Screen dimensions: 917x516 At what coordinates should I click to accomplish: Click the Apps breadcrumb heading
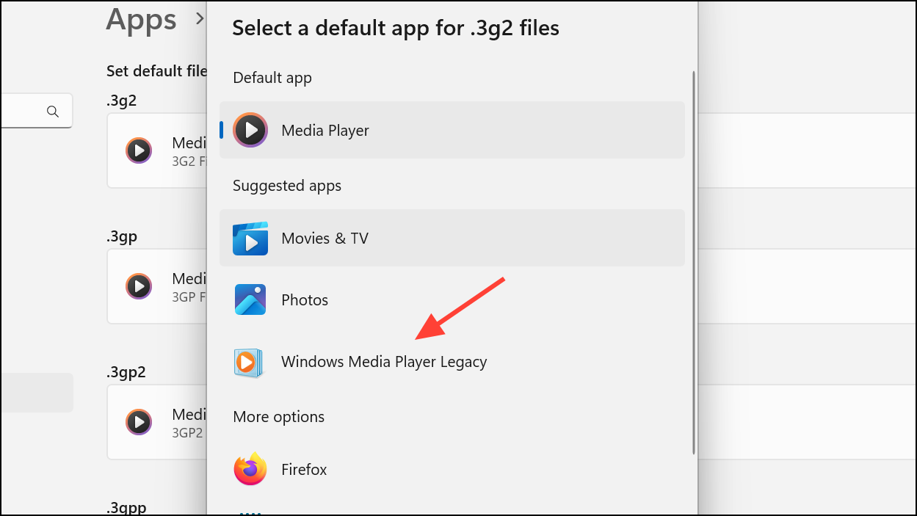coord(141,18)
